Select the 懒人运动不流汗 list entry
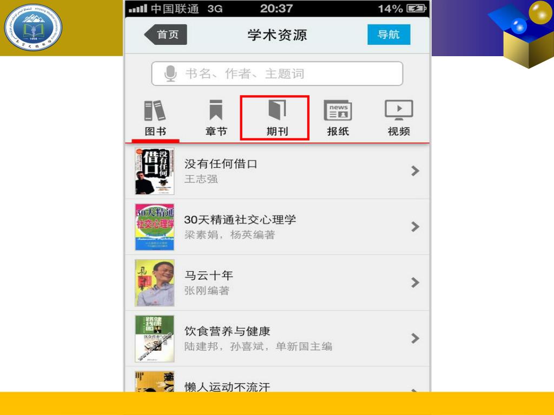Viewport: 554px width, 415px height. 278,380
